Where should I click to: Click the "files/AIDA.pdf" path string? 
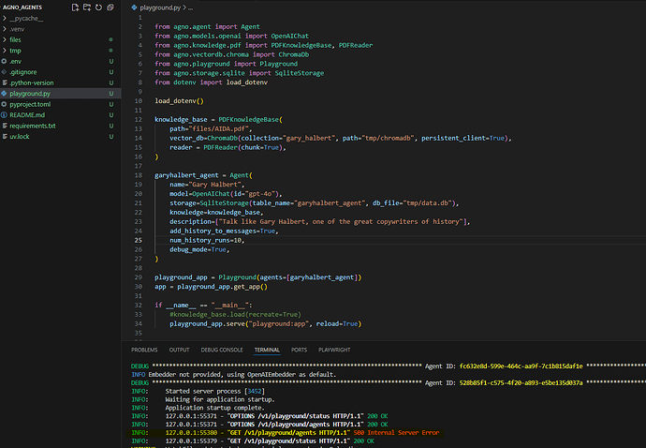tap(219, 128)
